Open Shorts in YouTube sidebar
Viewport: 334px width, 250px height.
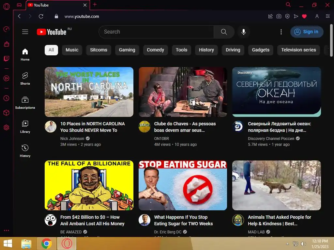coord(25,78)
